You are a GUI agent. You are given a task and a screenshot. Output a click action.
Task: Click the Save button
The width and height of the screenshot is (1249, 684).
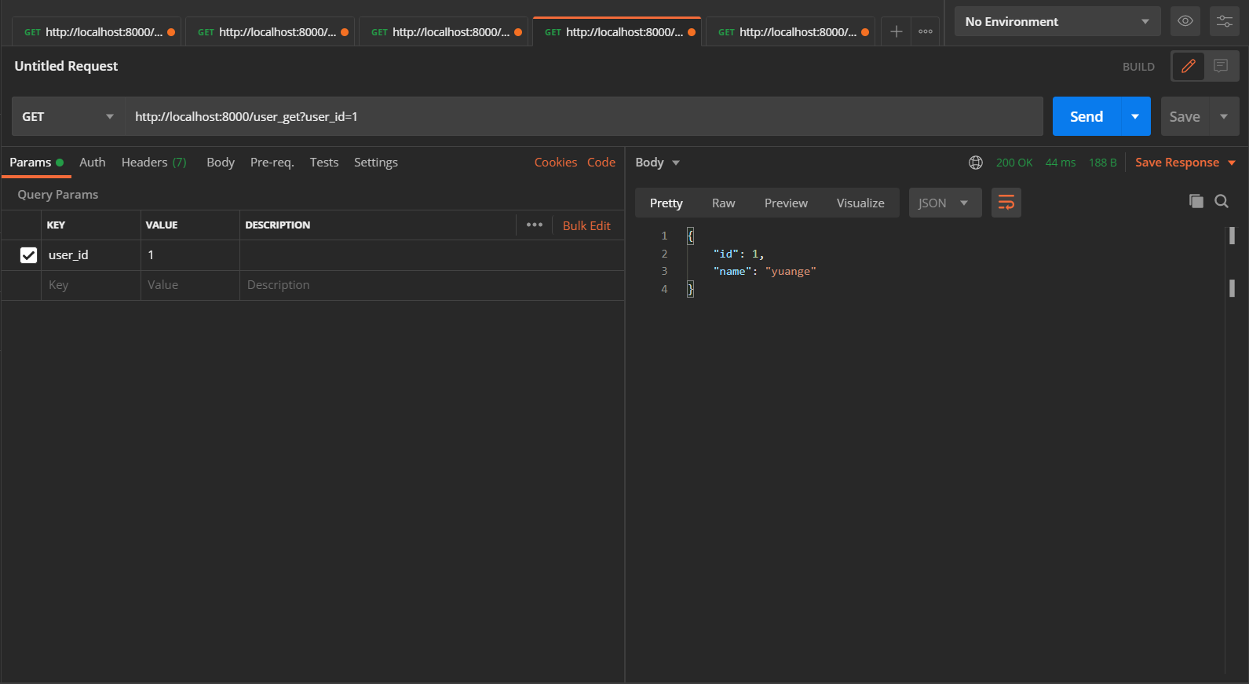click(x=1185, y=116)
